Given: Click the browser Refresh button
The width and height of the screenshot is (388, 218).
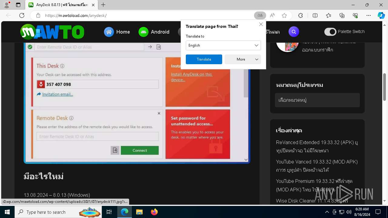Looking at the screenshot, I should [22, 15].
